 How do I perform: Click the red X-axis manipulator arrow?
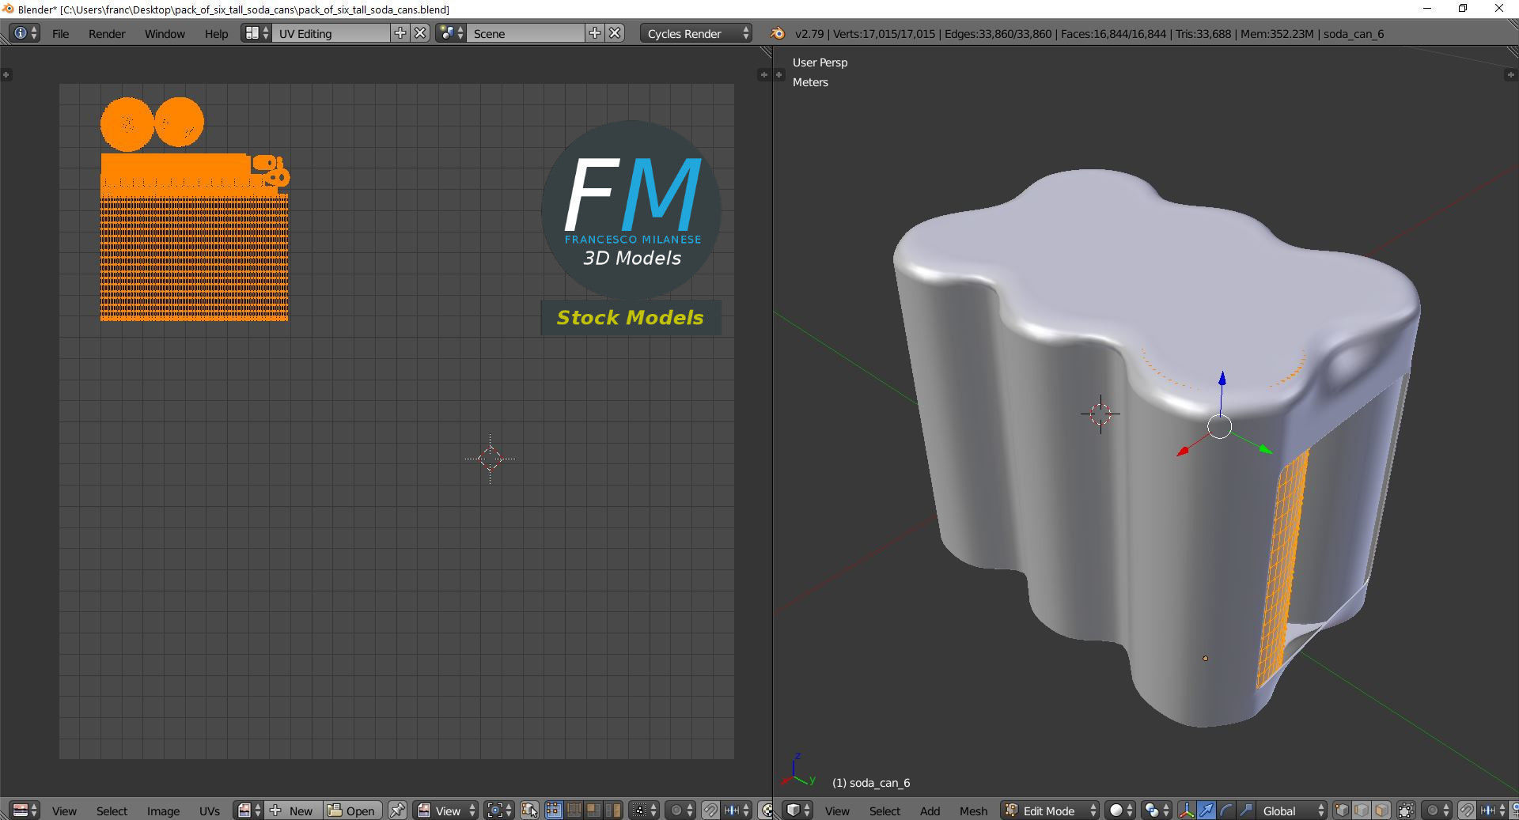(1183, 452)
